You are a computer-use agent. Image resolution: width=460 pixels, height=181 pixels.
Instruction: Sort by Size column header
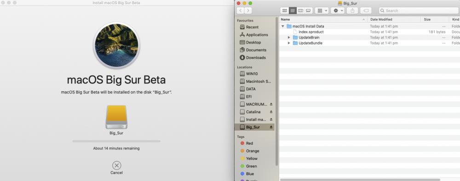click(x=435, y=19)
